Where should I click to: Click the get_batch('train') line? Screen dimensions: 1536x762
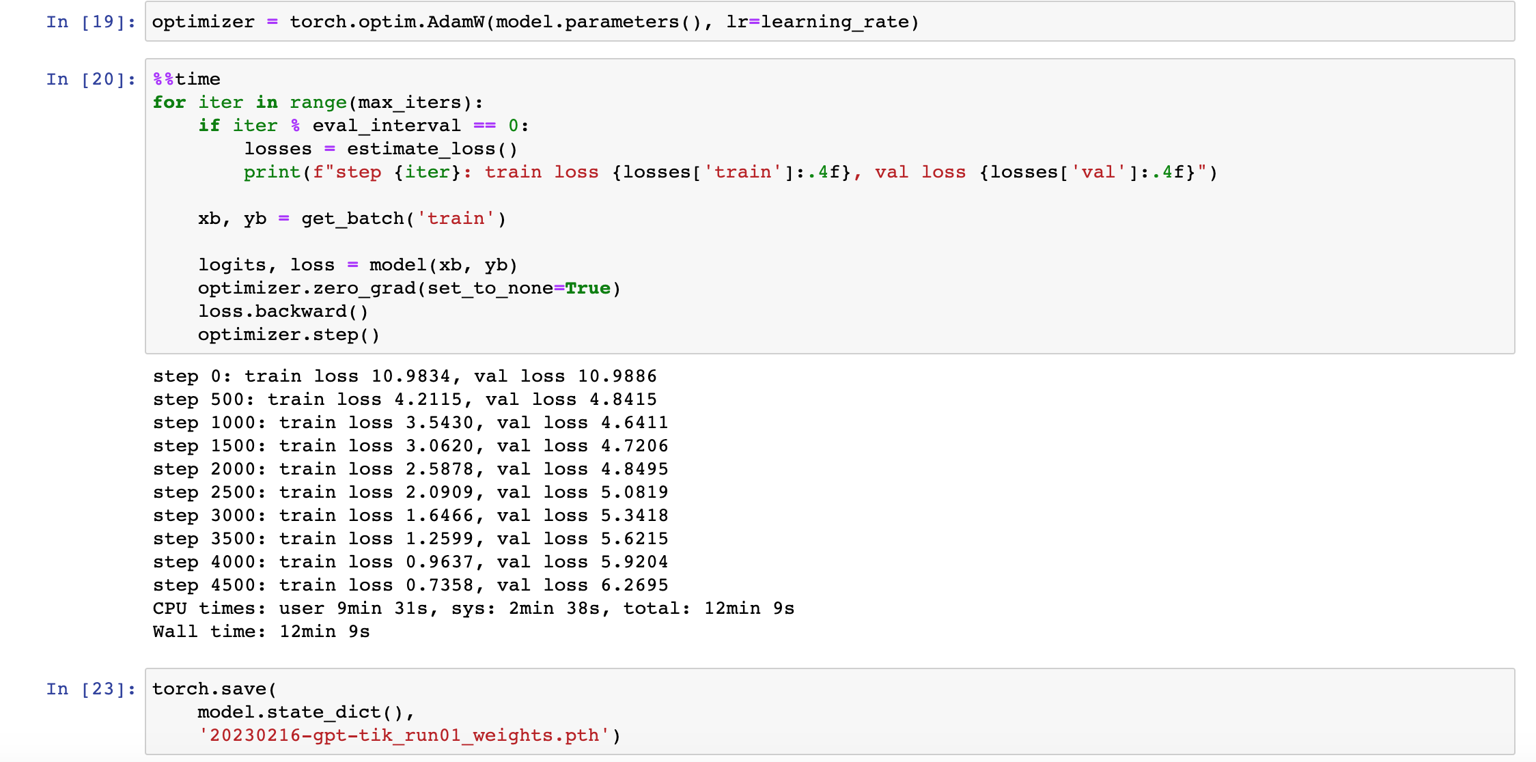click(x=352, y=218)
